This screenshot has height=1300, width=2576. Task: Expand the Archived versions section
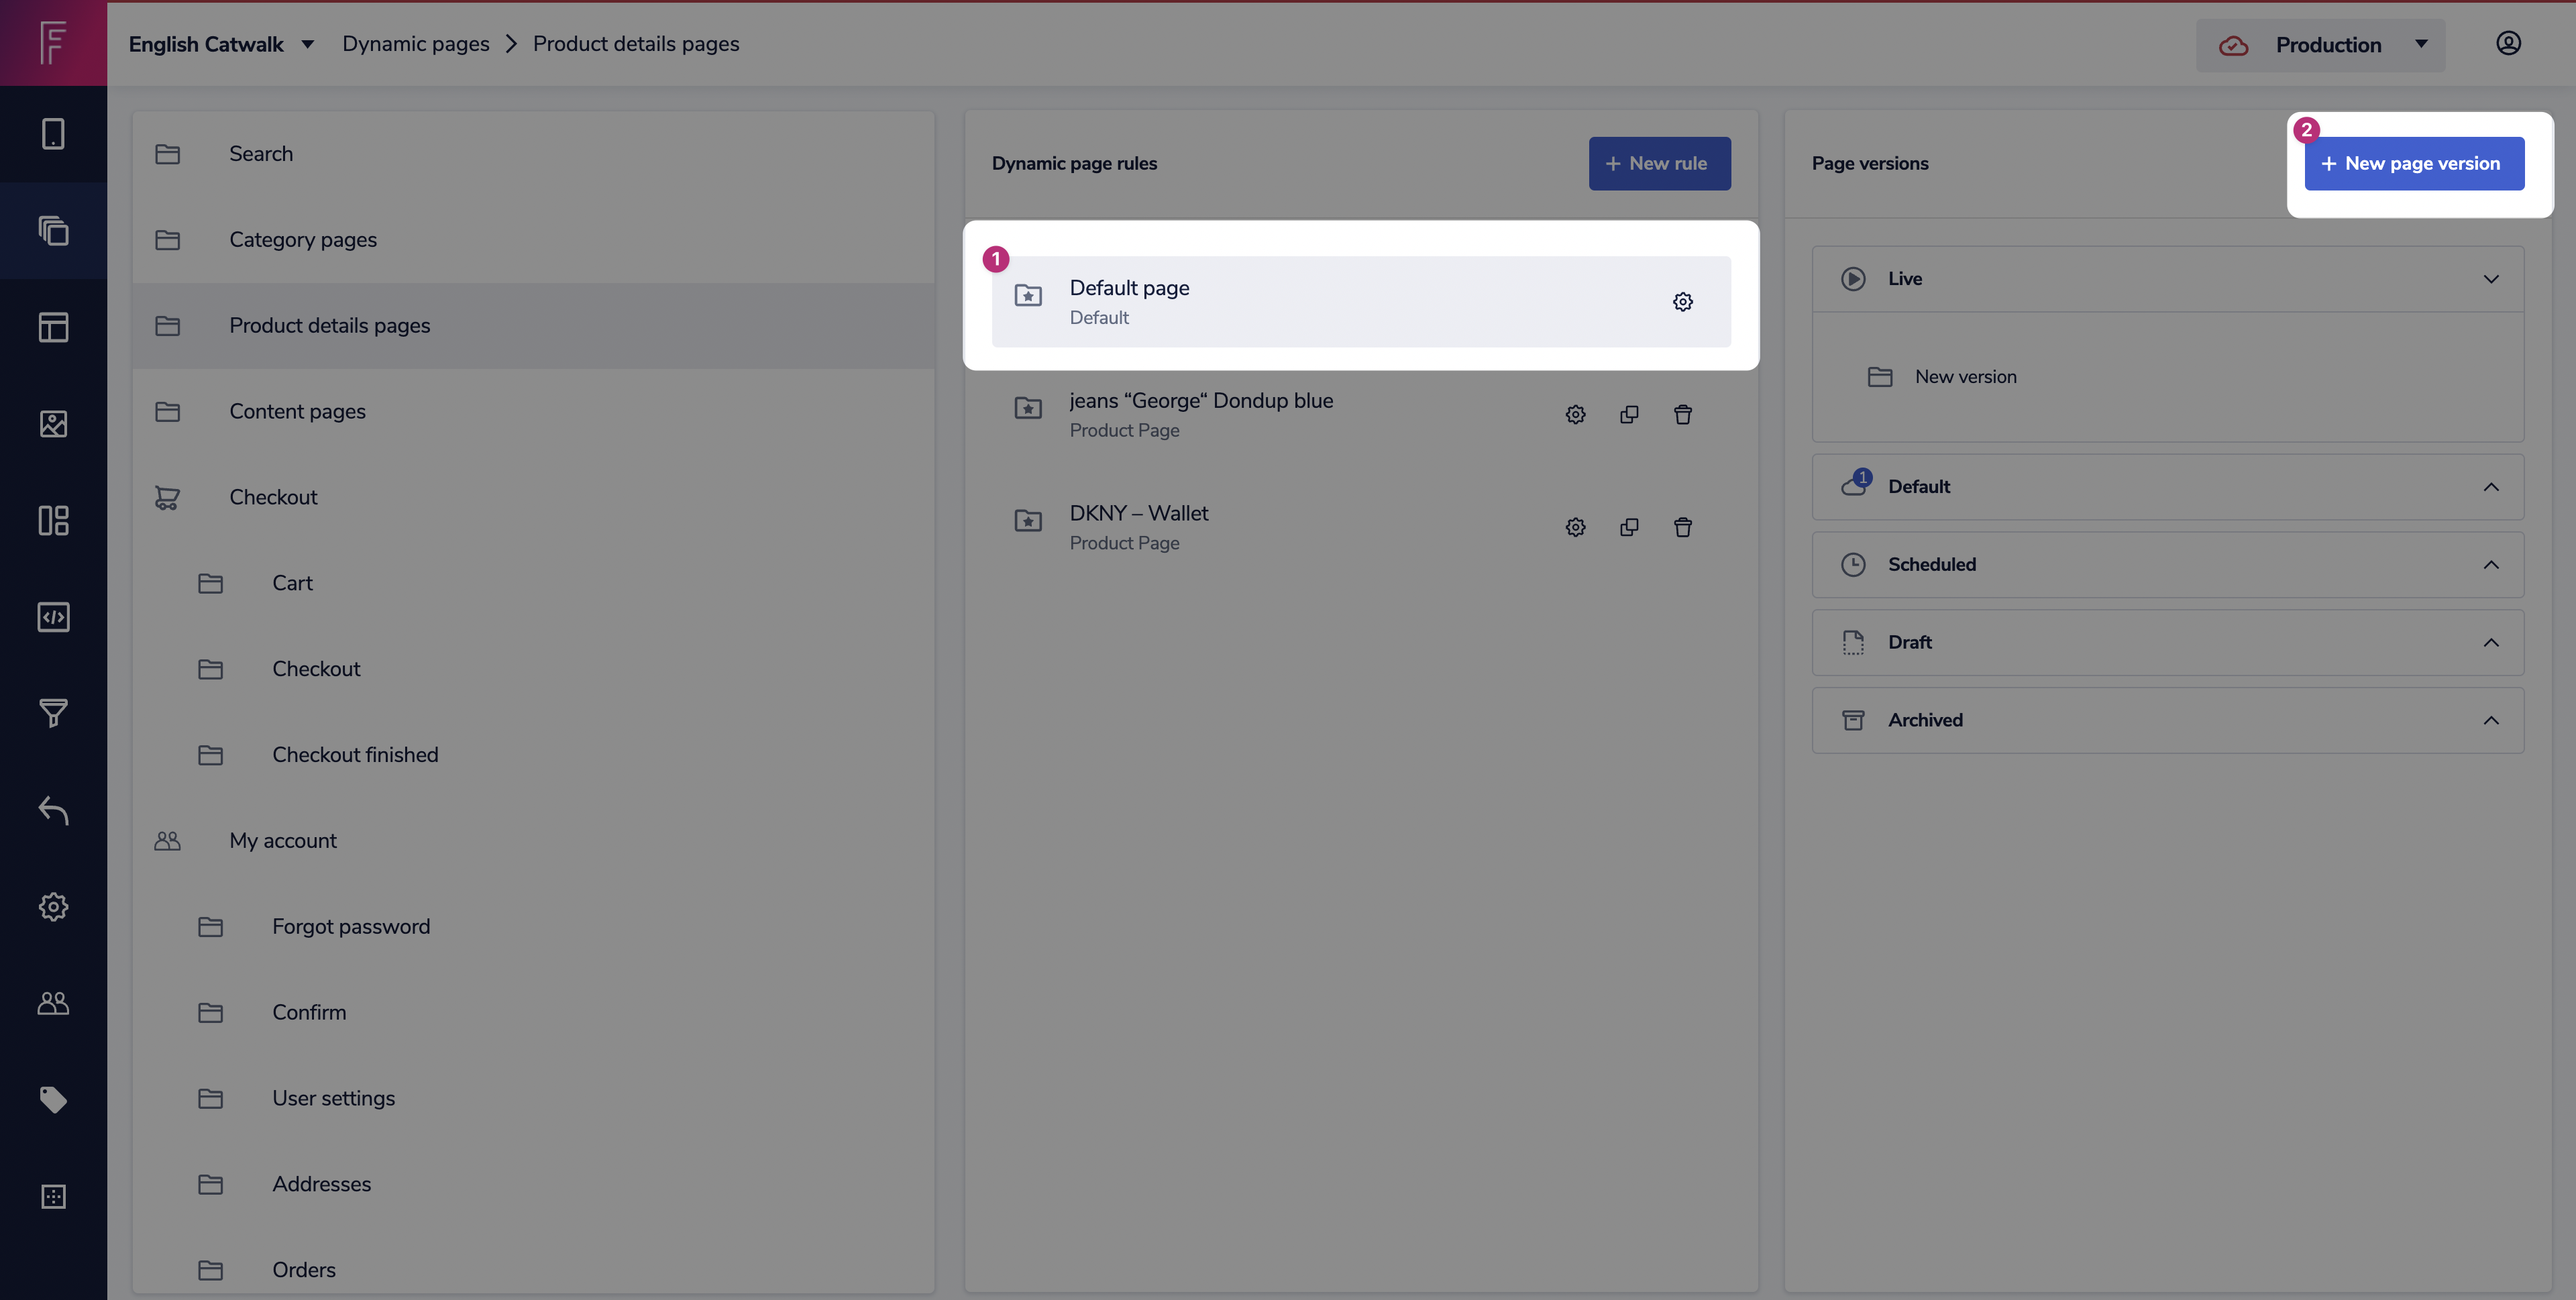coord(2490,720)
